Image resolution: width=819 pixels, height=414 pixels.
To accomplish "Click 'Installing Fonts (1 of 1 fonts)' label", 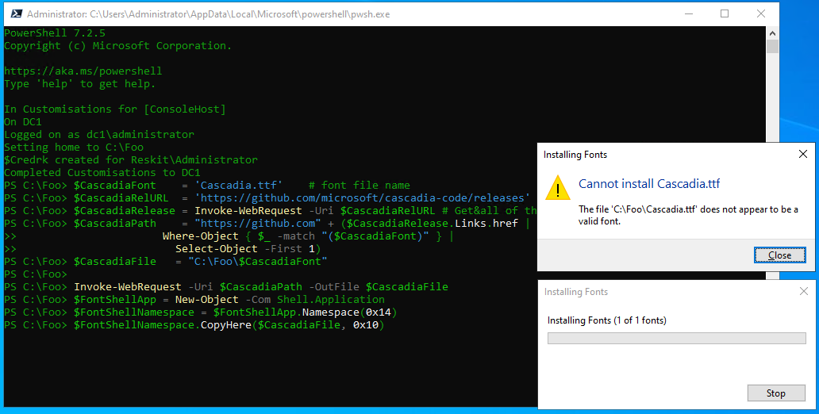I will 607,320.
